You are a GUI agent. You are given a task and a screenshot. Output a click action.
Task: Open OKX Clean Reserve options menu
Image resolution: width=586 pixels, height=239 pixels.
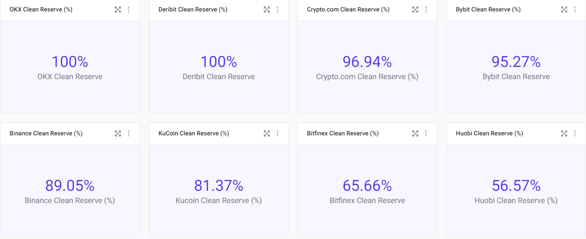coord(129,10)
